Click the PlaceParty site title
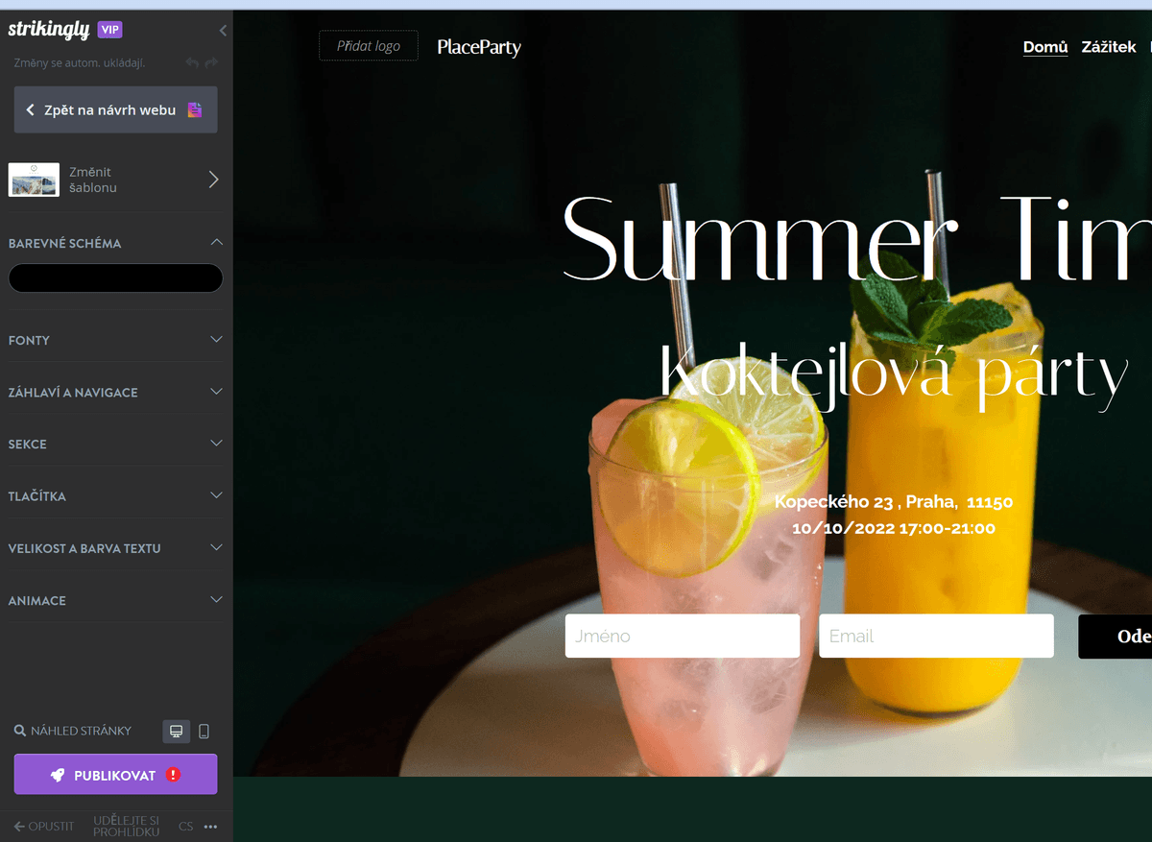1152x842 pixels. (479, 47)
